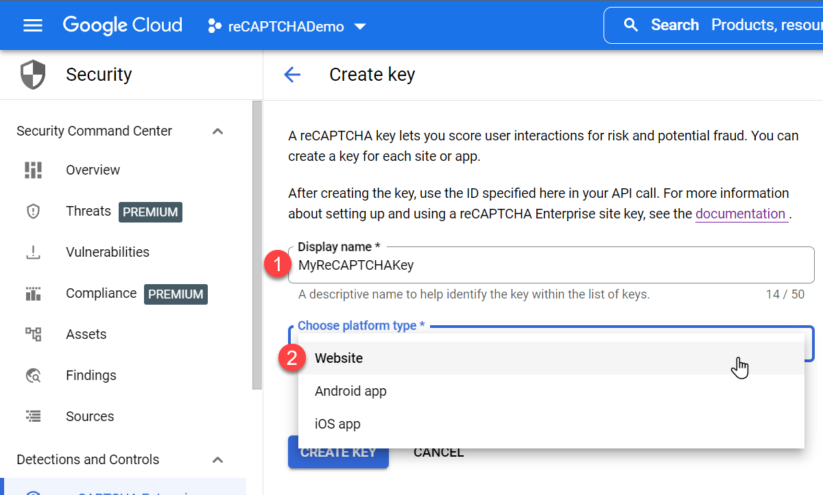This screenshot has width=823, height=495.
Task: Open Overview in the sidebar
Action: click(x=93, y=170)
